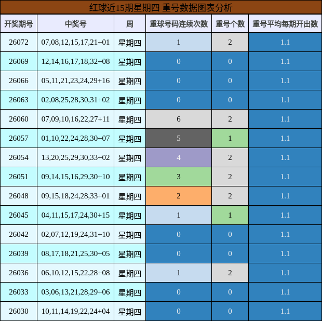Select issue number 26036
The width and height of the screenshot is (322, 321).
19,273
